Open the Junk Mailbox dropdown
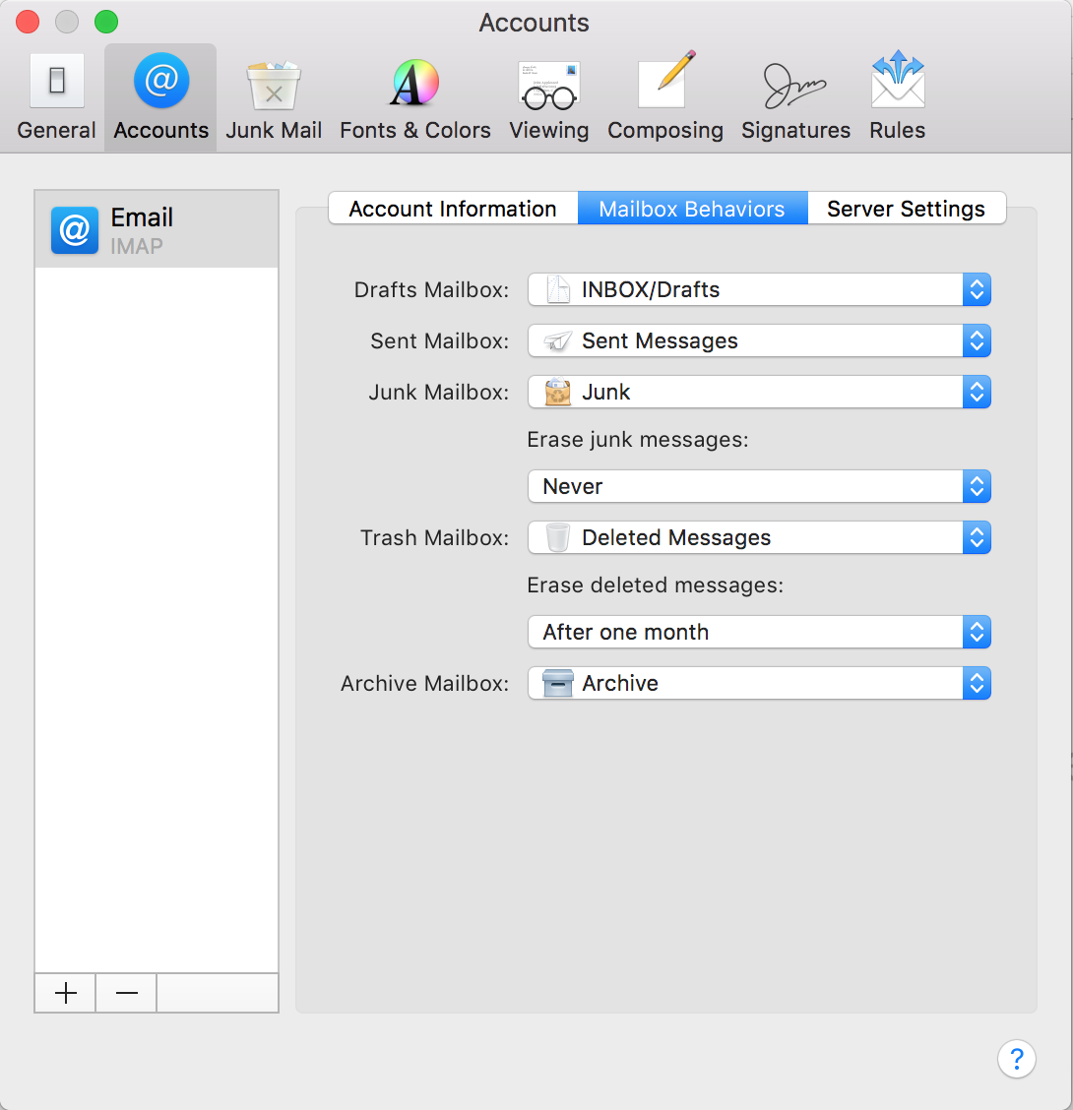 (759, 392)
